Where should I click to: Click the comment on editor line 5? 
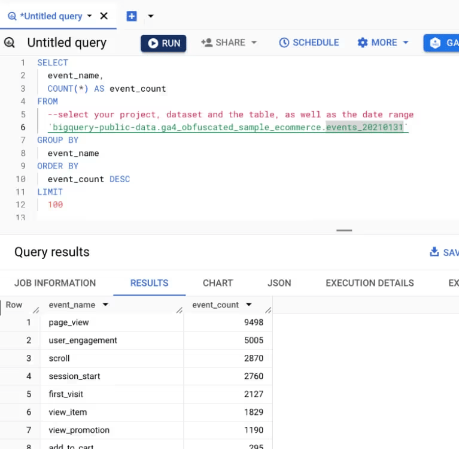coord(230,114)
